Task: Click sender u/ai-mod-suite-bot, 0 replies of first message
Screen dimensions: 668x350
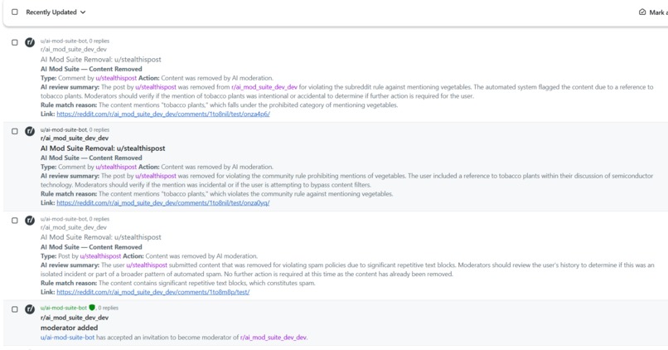Action: (x=75, y=41)
